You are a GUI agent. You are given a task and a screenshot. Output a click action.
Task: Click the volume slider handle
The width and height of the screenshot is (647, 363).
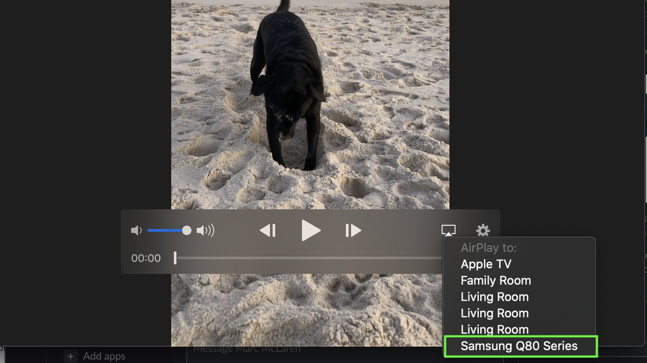[186, 230]
